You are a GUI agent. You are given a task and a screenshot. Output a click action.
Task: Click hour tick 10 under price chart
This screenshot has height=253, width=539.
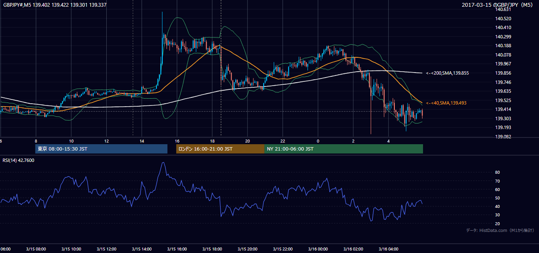tap(71, 141)
